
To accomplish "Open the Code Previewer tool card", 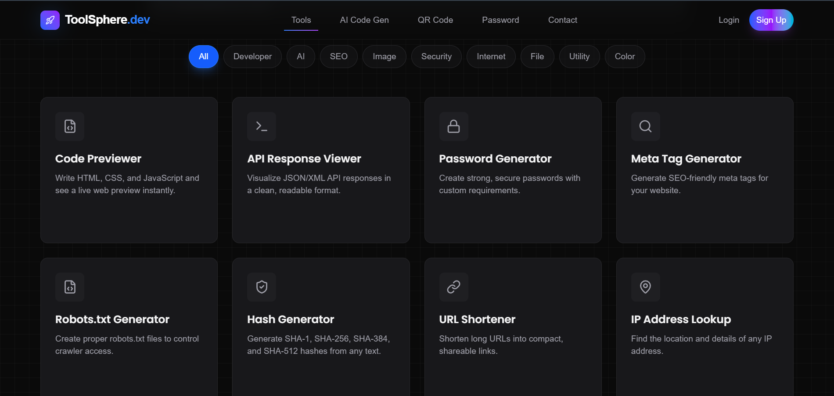I will tap(129, 170).
